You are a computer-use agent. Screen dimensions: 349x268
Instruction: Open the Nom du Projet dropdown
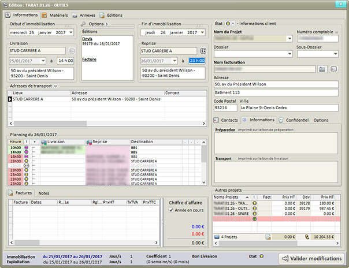(289, 39)
